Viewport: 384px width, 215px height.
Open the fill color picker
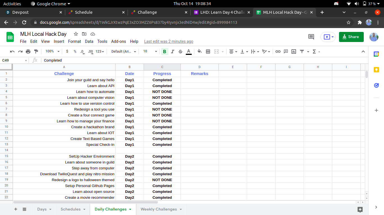coord(200,52)
